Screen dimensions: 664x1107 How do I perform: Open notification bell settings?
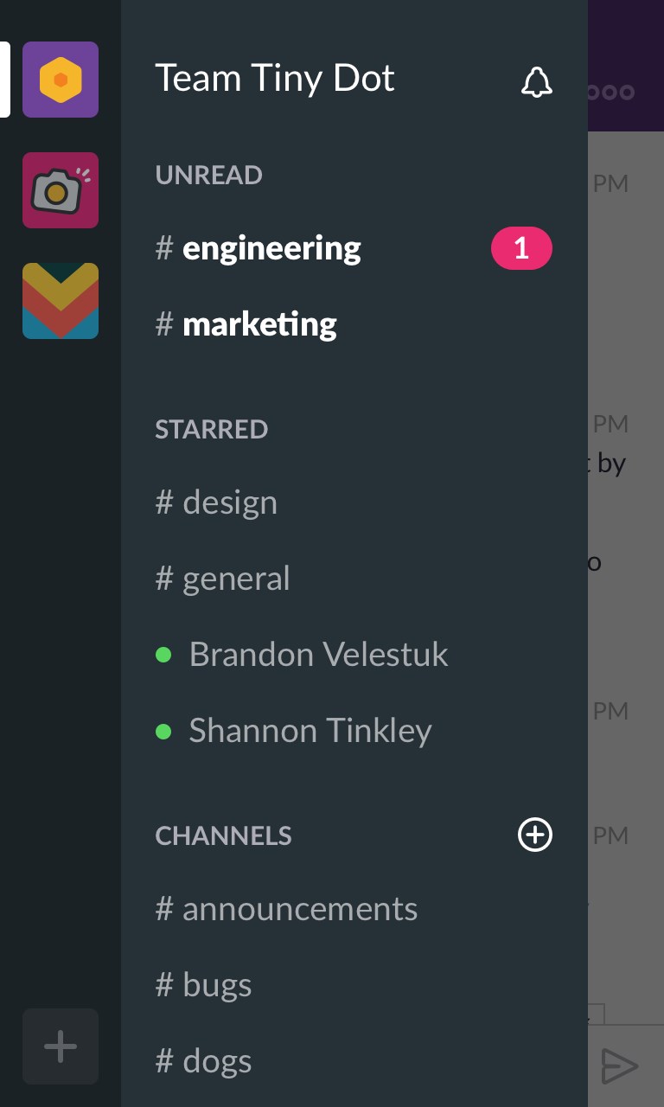click(x=536, y=81)
